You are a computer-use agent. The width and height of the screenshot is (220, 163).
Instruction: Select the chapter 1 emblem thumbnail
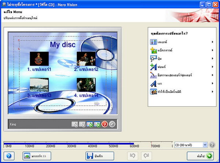(x=39, y=58)
